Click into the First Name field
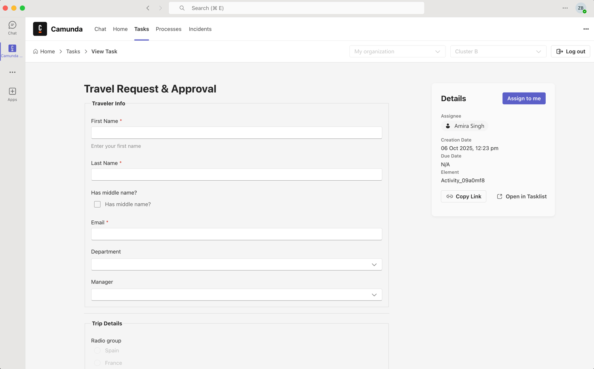Screen dimensions: 594x369 236,133
